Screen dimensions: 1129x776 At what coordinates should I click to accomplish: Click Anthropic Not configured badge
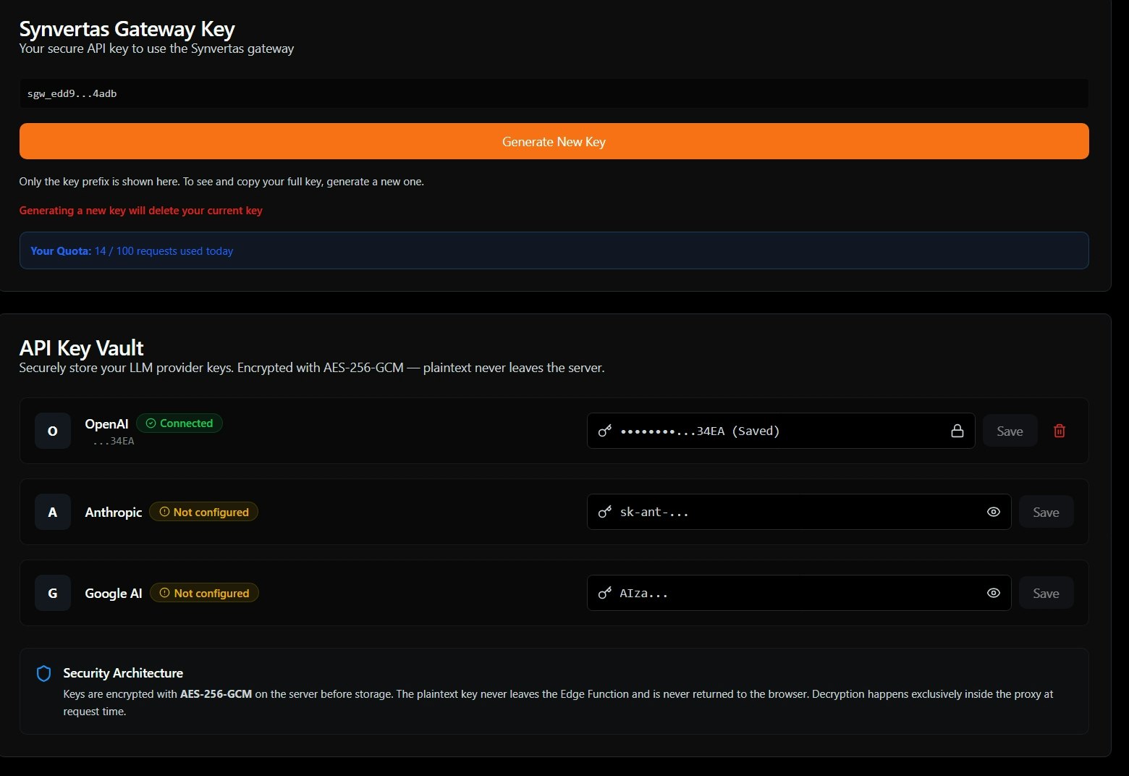point(203,512)
